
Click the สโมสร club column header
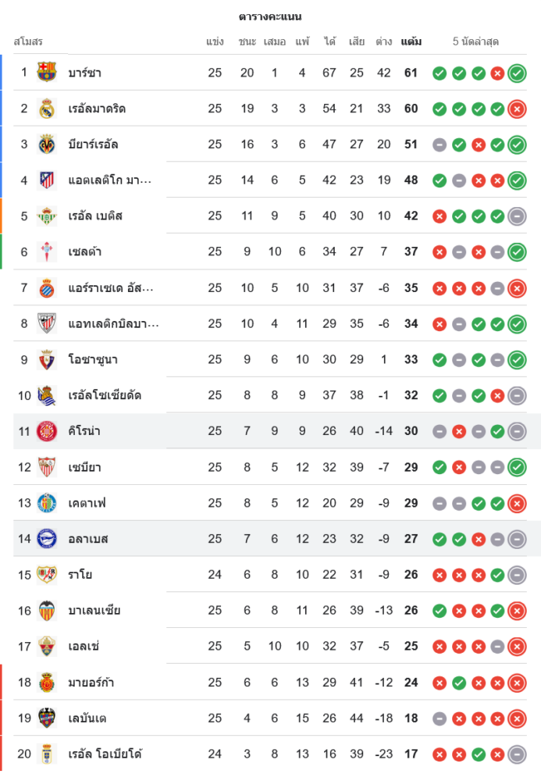pyautogui.click(x=28, y=41)
